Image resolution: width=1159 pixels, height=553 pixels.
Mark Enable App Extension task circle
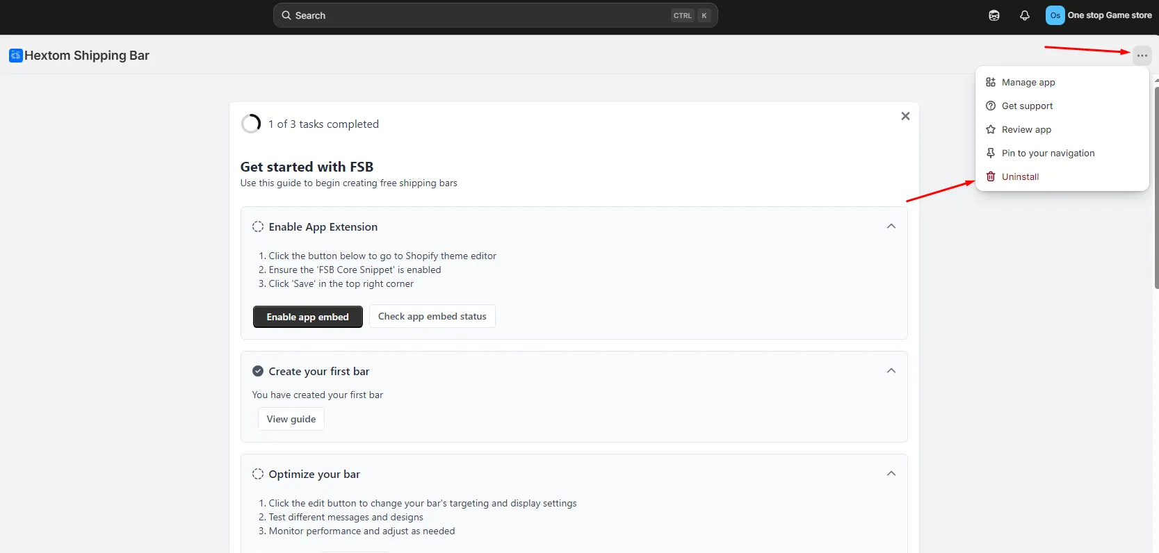pos(258,226)
